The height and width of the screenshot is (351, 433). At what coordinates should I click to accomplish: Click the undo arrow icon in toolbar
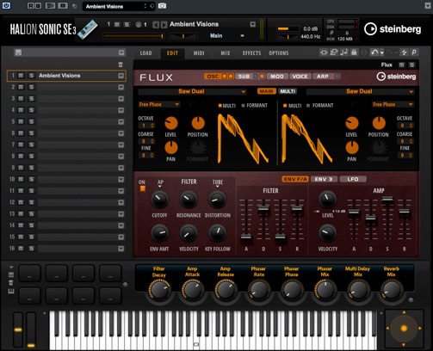coord(374,52)
